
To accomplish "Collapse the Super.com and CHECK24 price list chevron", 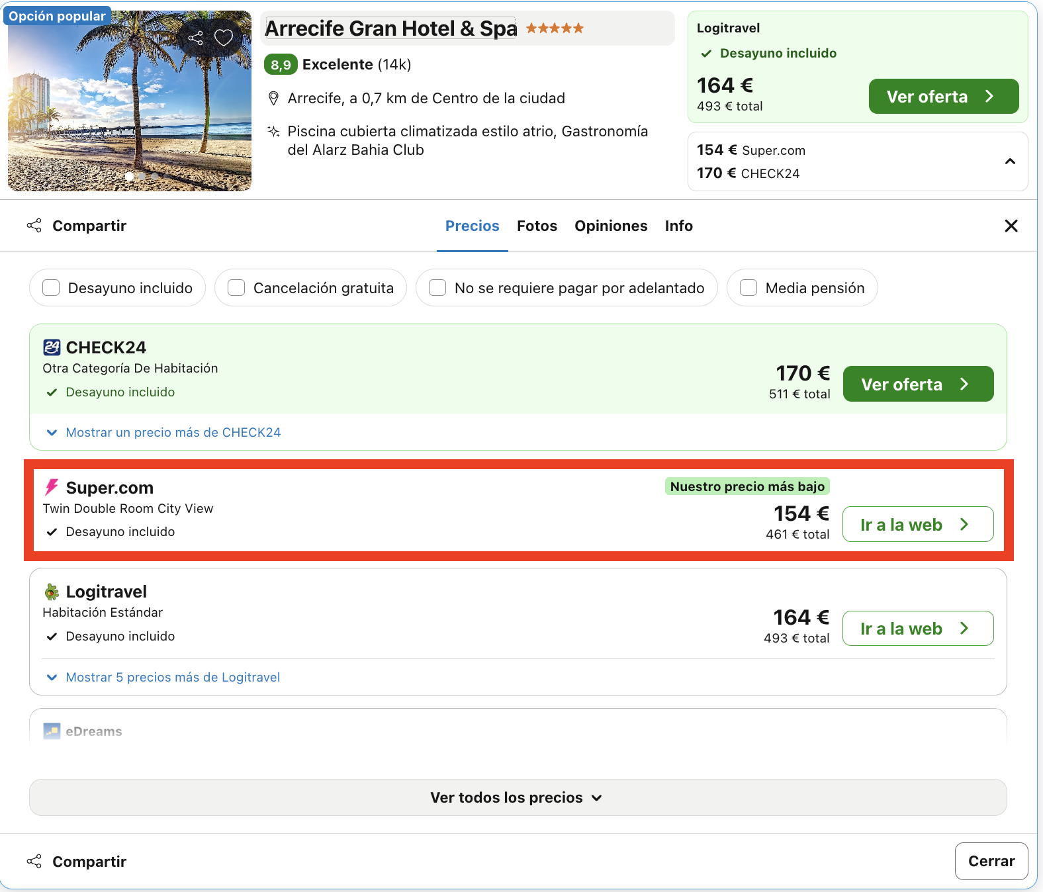I will click(1010, 161).
